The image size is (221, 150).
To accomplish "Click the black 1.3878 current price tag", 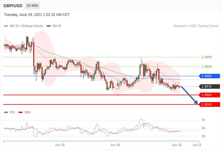I will tap(209, 86).
